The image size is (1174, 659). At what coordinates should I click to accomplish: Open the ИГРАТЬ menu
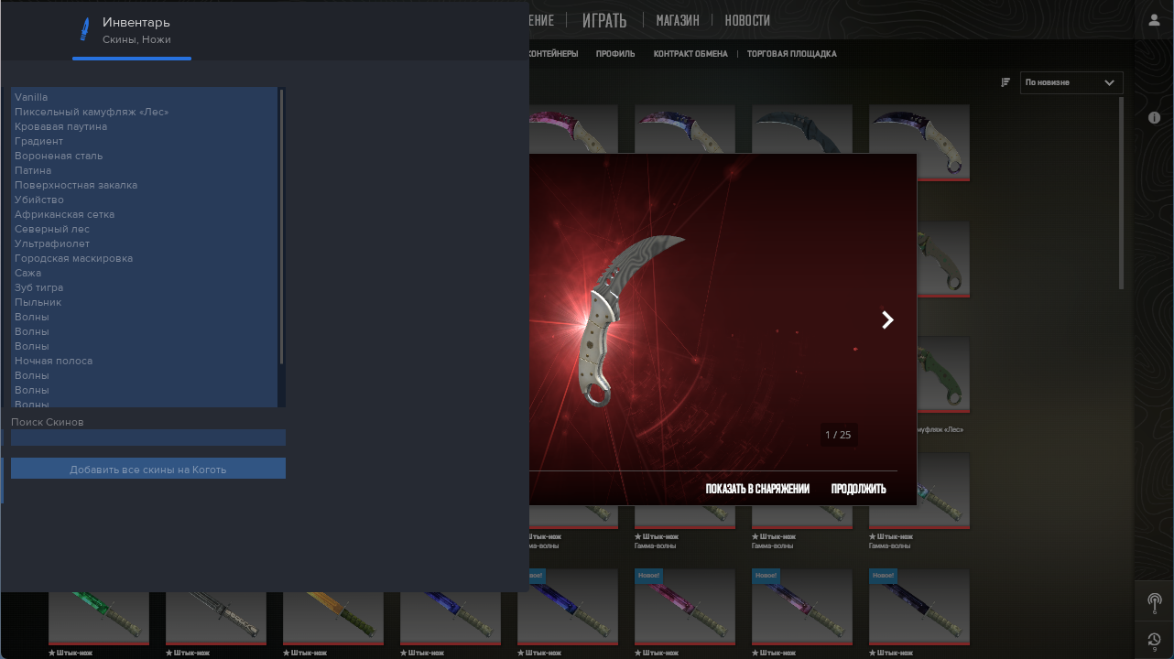pos(604,20)
